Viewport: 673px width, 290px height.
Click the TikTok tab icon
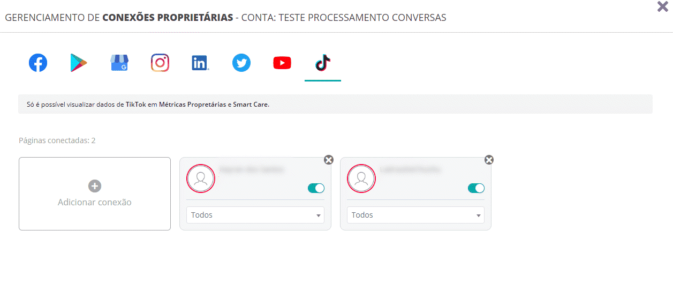coord(323,63)
